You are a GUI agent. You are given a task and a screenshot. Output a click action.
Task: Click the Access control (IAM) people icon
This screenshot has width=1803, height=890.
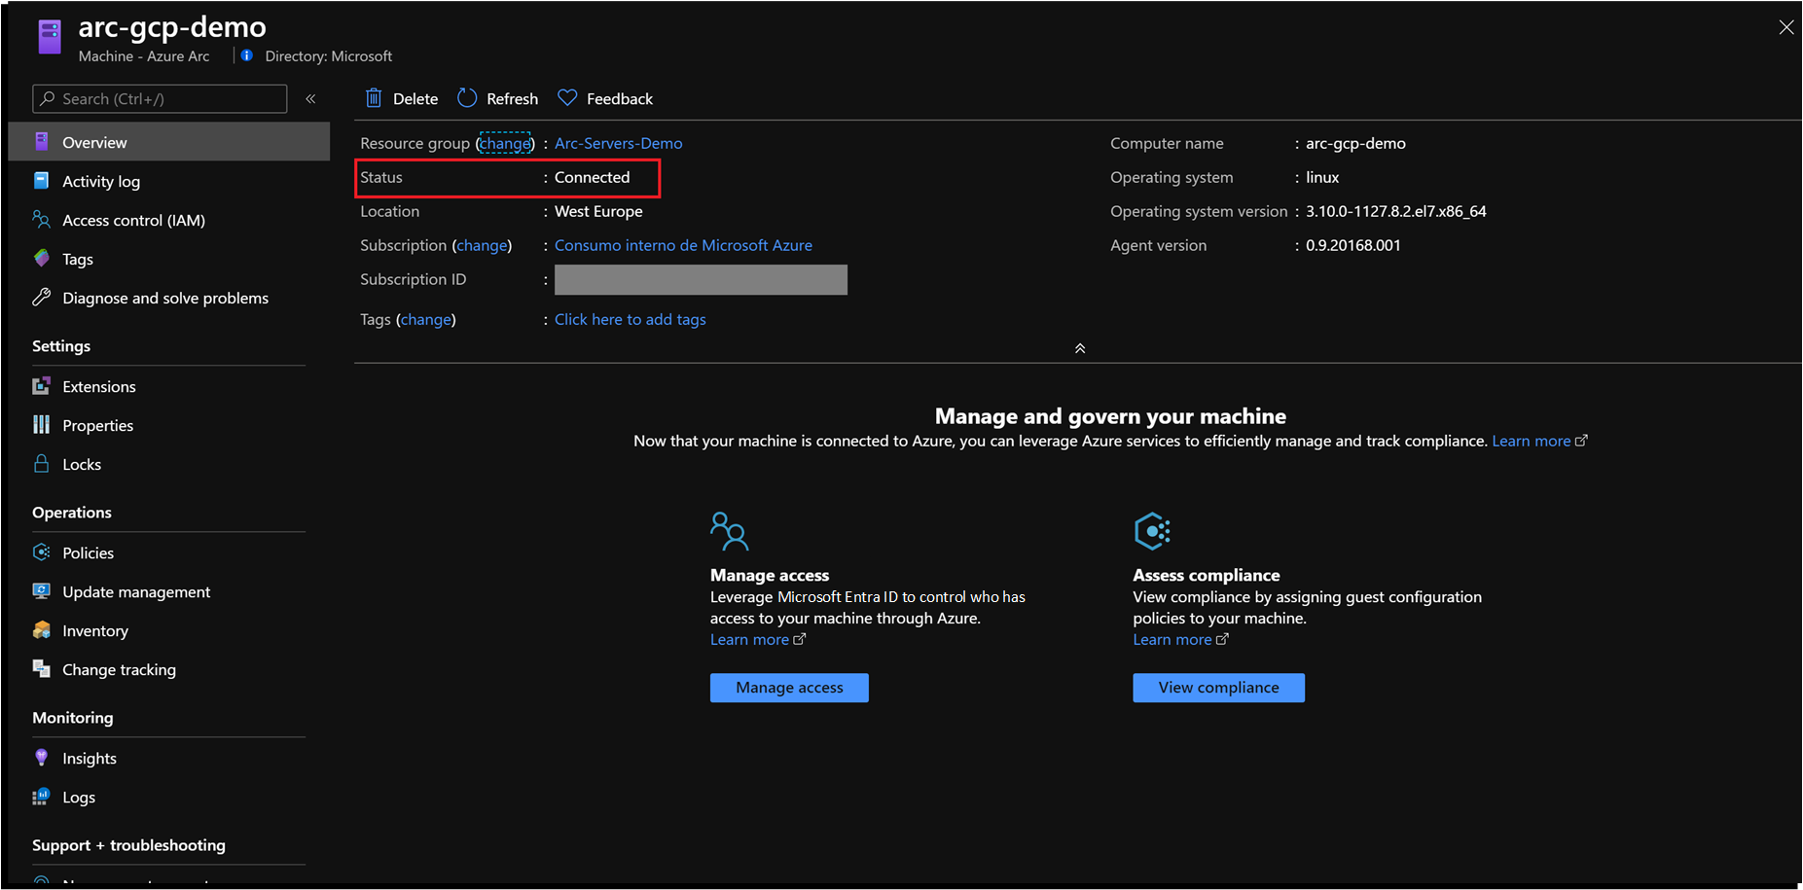pos(42,220)
